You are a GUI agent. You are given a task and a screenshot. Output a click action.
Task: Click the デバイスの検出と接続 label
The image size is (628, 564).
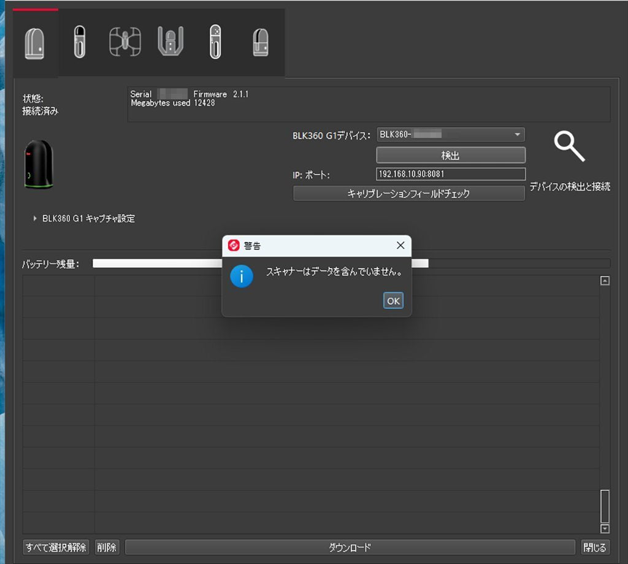click(570, 186)
